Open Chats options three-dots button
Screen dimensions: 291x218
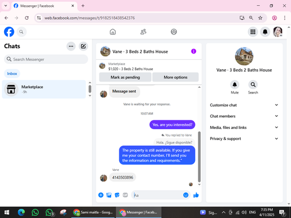tap(71, 47)
